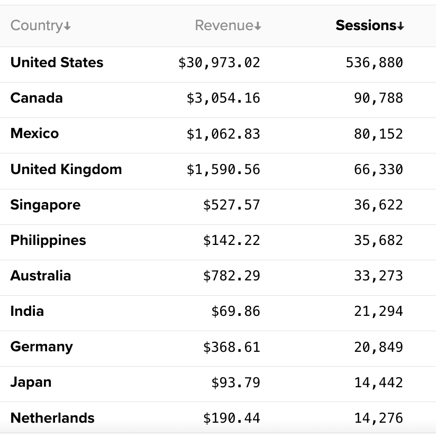Select the United States row
Viewport: 436px width, 437px height.
click(x=57, y=62)
